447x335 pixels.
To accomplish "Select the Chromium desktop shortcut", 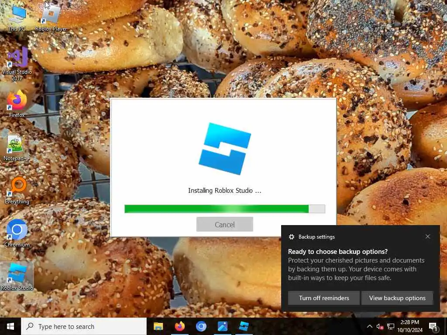I will click(x=17, y=233).
